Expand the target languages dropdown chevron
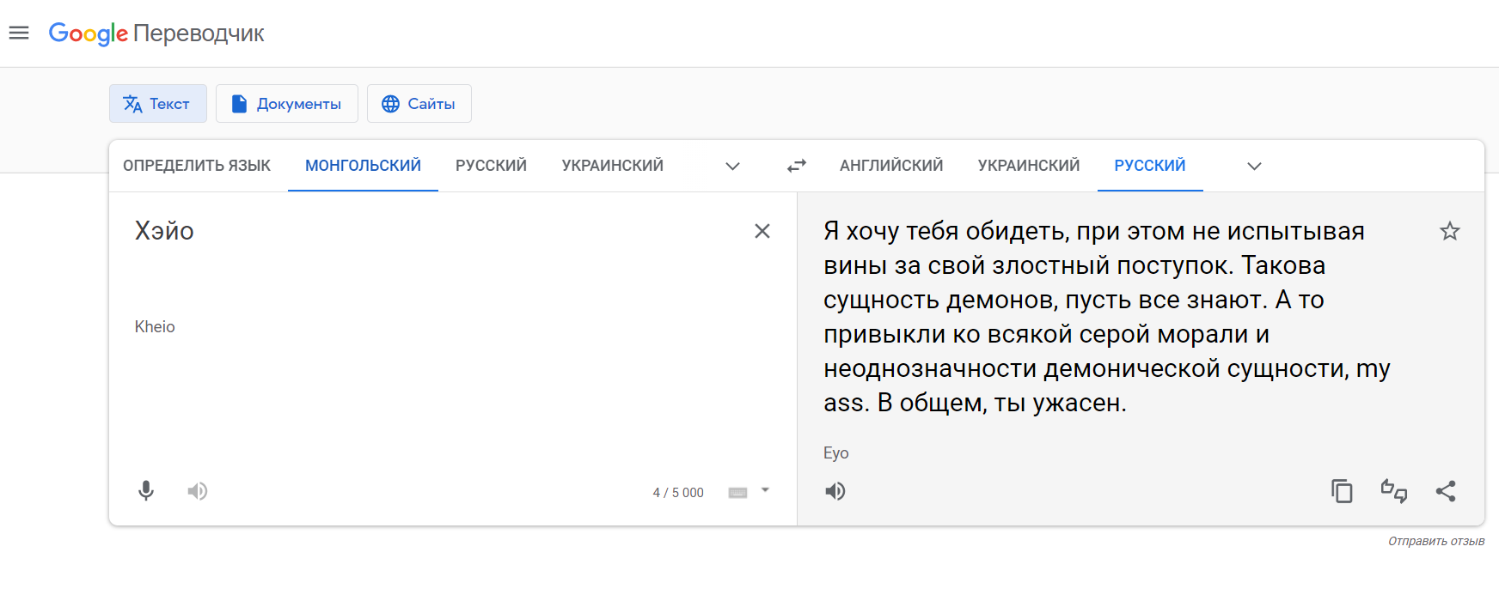This screenshot has width=1499, height=589. pyautogui.click(x=1255, y=166)
